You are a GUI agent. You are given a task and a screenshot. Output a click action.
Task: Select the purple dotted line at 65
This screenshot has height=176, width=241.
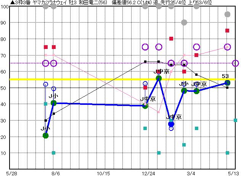coord(95,63)
